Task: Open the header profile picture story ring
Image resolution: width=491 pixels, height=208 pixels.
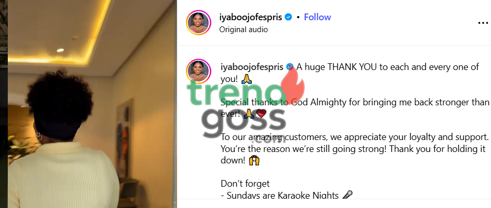Action: coord(199,22)
